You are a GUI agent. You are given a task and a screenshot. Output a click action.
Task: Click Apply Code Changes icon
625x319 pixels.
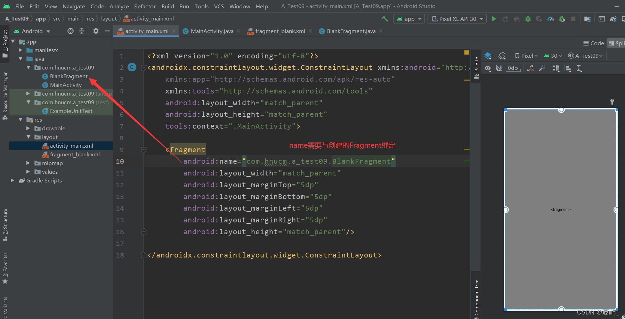517,19
